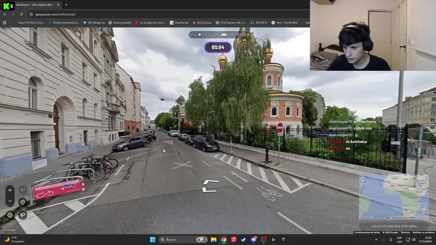Open 'Se produjo un error...' bookmark
The image size is (436, 245).
point(150,23)
